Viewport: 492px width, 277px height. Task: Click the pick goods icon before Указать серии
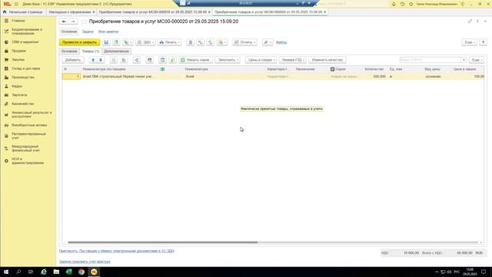[x=162, y=60]
